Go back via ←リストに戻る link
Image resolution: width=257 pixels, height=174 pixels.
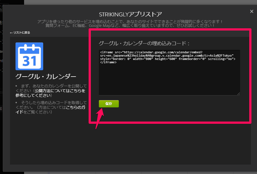coord(20,32)
